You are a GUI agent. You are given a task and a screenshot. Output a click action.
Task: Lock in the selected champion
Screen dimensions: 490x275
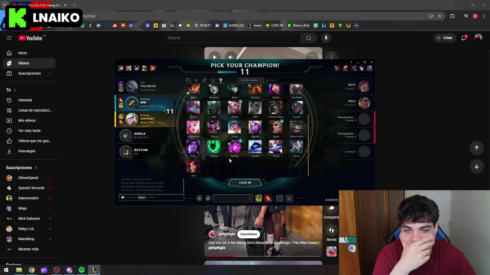coord(245,183)
